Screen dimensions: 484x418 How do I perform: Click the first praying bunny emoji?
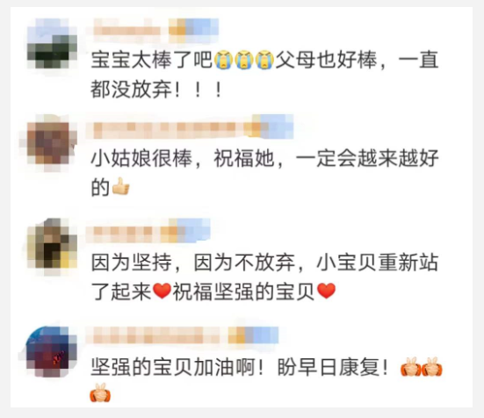tap(411, 366)
